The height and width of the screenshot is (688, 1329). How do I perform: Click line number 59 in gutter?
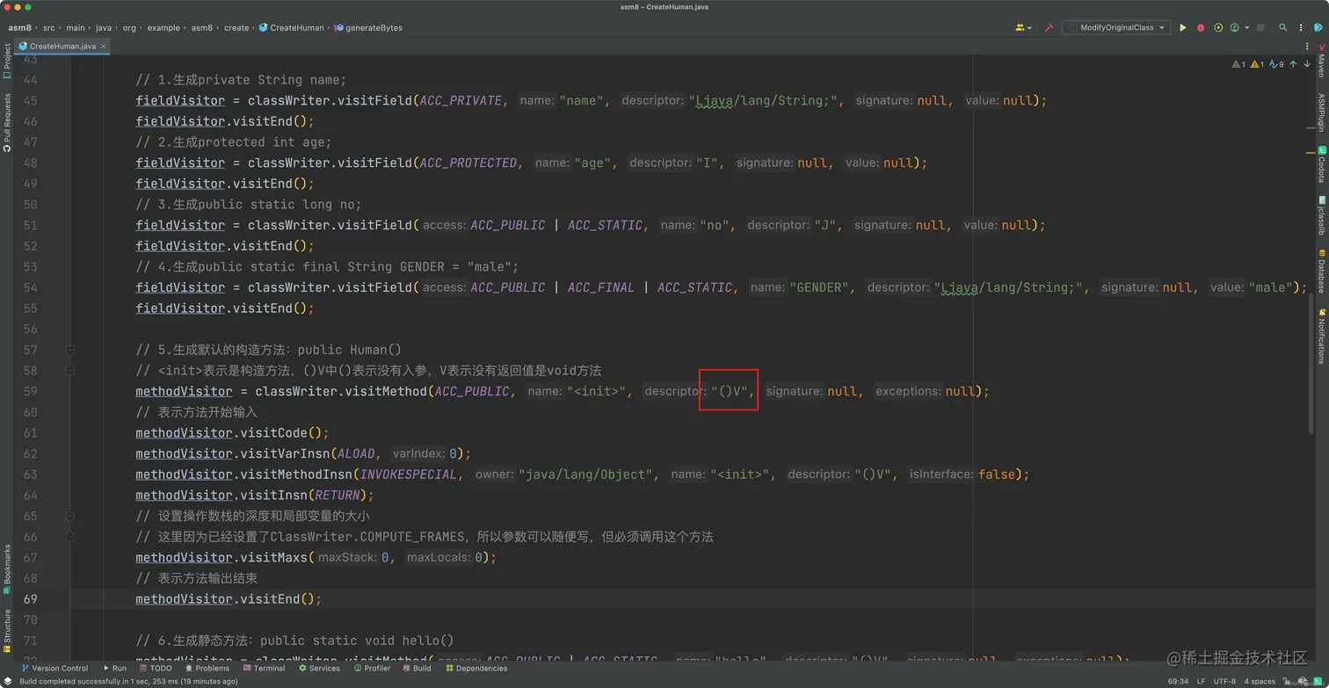pos(31,391)
